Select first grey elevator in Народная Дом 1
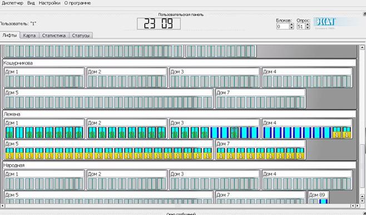The width and height of the screenshot is (366, 215). [x=9, y=184]
